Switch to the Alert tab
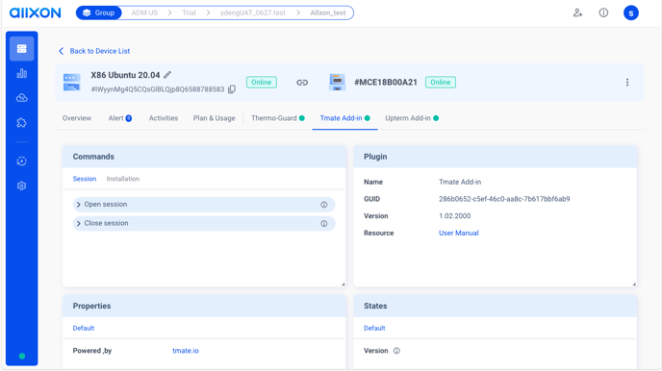This screenshot has width=662, height=371. [x=120, y=118]
